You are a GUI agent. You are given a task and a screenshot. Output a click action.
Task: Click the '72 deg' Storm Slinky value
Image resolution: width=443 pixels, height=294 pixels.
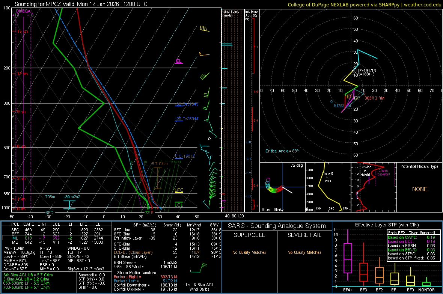coord(297,165)
